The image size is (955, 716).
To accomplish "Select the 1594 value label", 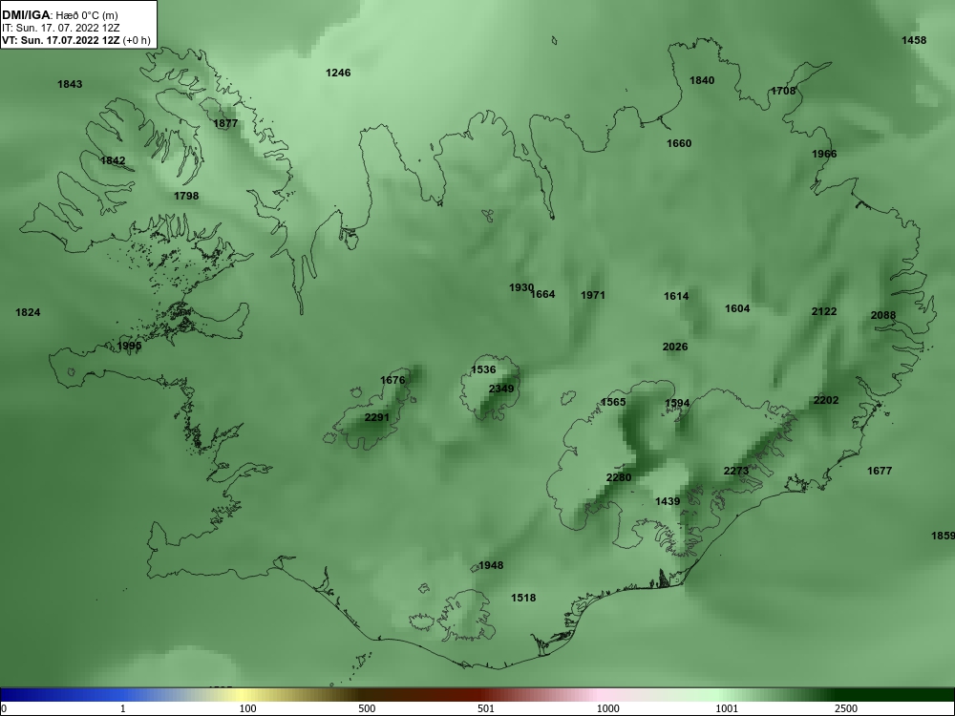I will click(677, 403).
